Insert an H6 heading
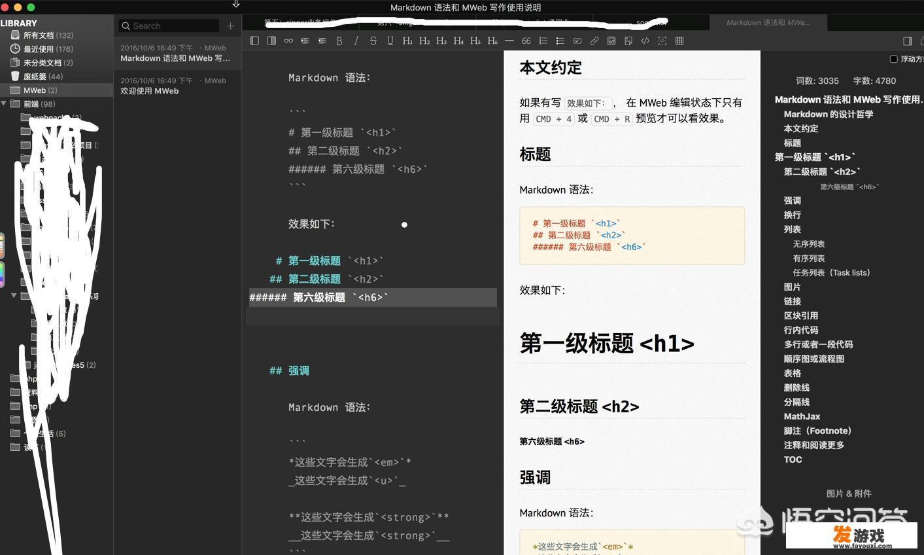924x555 pixels. point(492,41)
